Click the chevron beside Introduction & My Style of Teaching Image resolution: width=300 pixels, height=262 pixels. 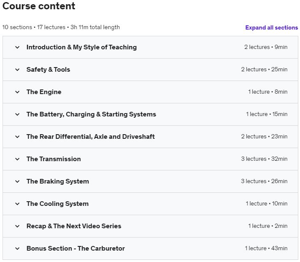click(x=17, y=47)
